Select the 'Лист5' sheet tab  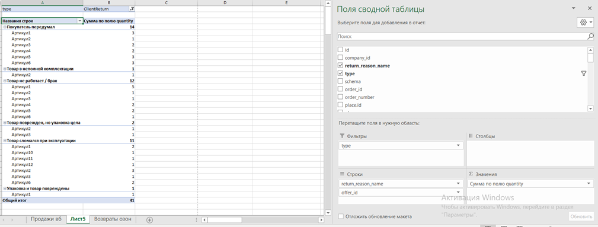tap(78, 219)
